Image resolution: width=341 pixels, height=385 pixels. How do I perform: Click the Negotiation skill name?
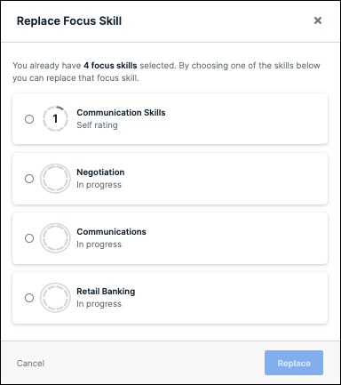pyautogui.click(x=100, y=172)
